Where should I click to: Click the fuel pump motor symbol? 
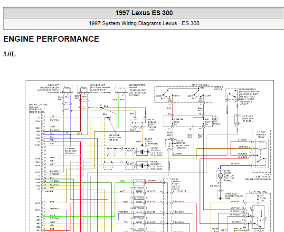(220, 176)
